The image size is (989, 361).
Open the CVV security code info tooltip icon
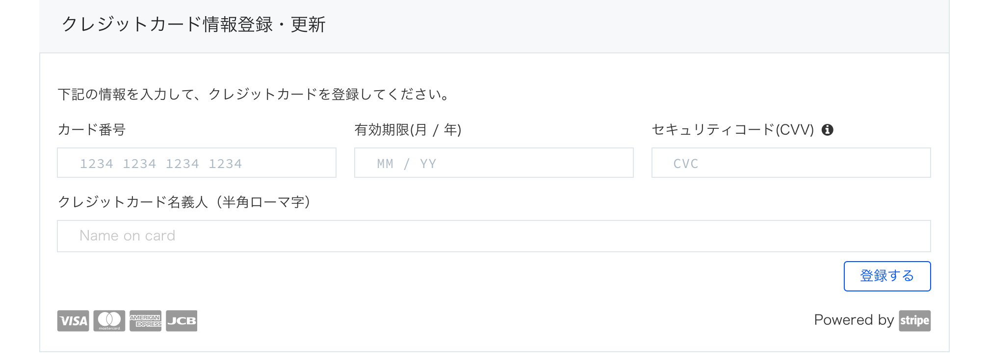(827, 130)
